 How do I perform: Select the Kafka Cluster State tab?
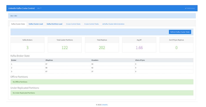pos(18,24)
